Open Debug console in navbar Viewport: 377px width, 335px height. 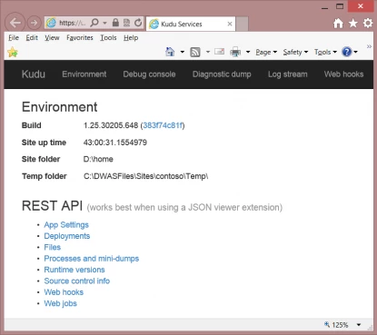click(149, 74)
